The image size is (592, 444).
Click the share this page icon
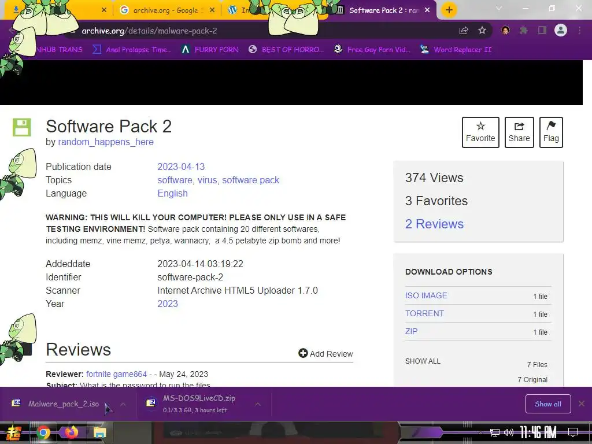point(464,31)
